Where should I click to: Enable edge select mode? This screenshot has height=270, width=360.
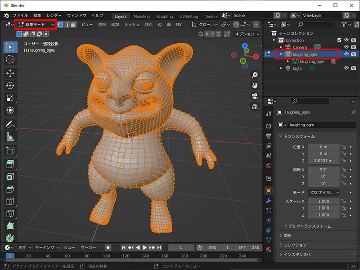(x=67, y=25)
